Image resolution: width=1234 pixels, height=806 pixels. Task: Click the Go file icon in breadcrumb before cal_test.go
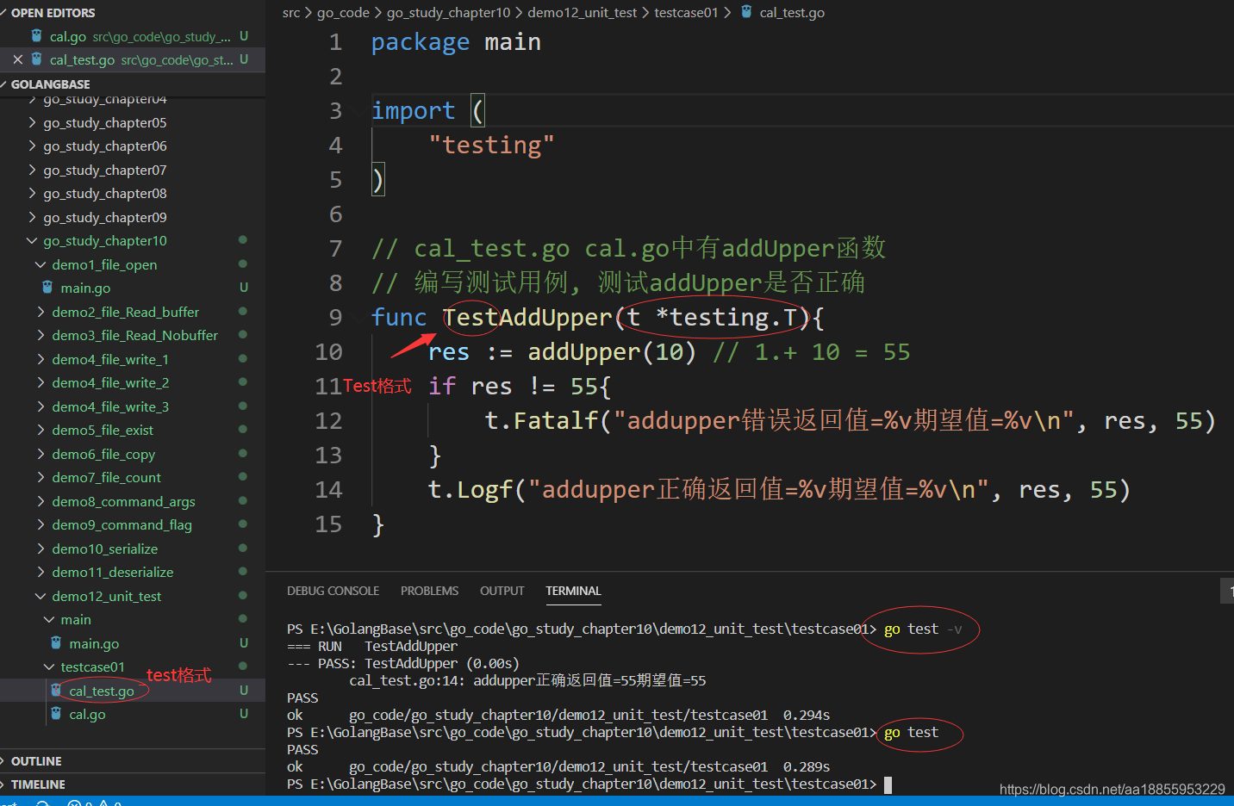(x=746, y=12)
